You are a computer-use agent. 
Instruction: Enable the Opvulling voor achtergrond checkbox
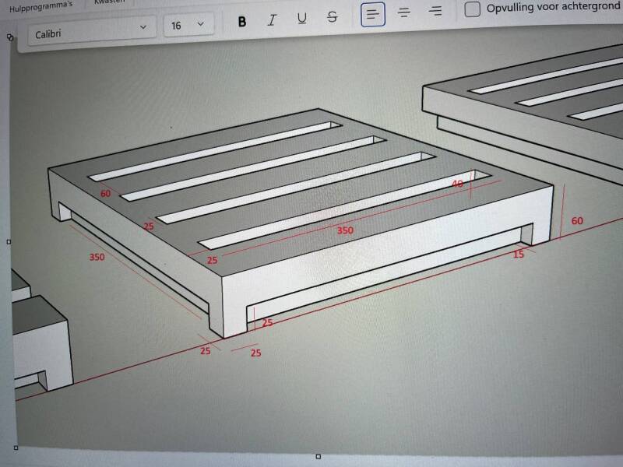pos(472,9)
